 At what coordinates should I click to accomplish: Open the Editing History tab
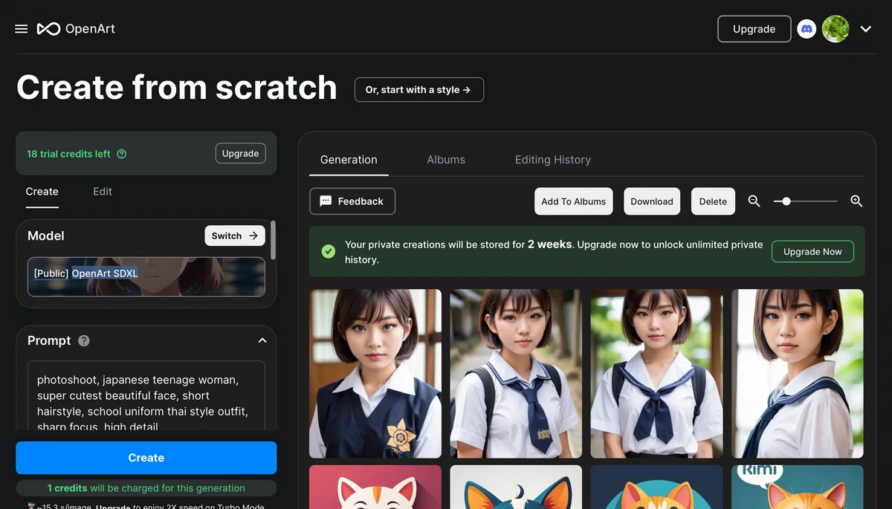pos(553,160)
